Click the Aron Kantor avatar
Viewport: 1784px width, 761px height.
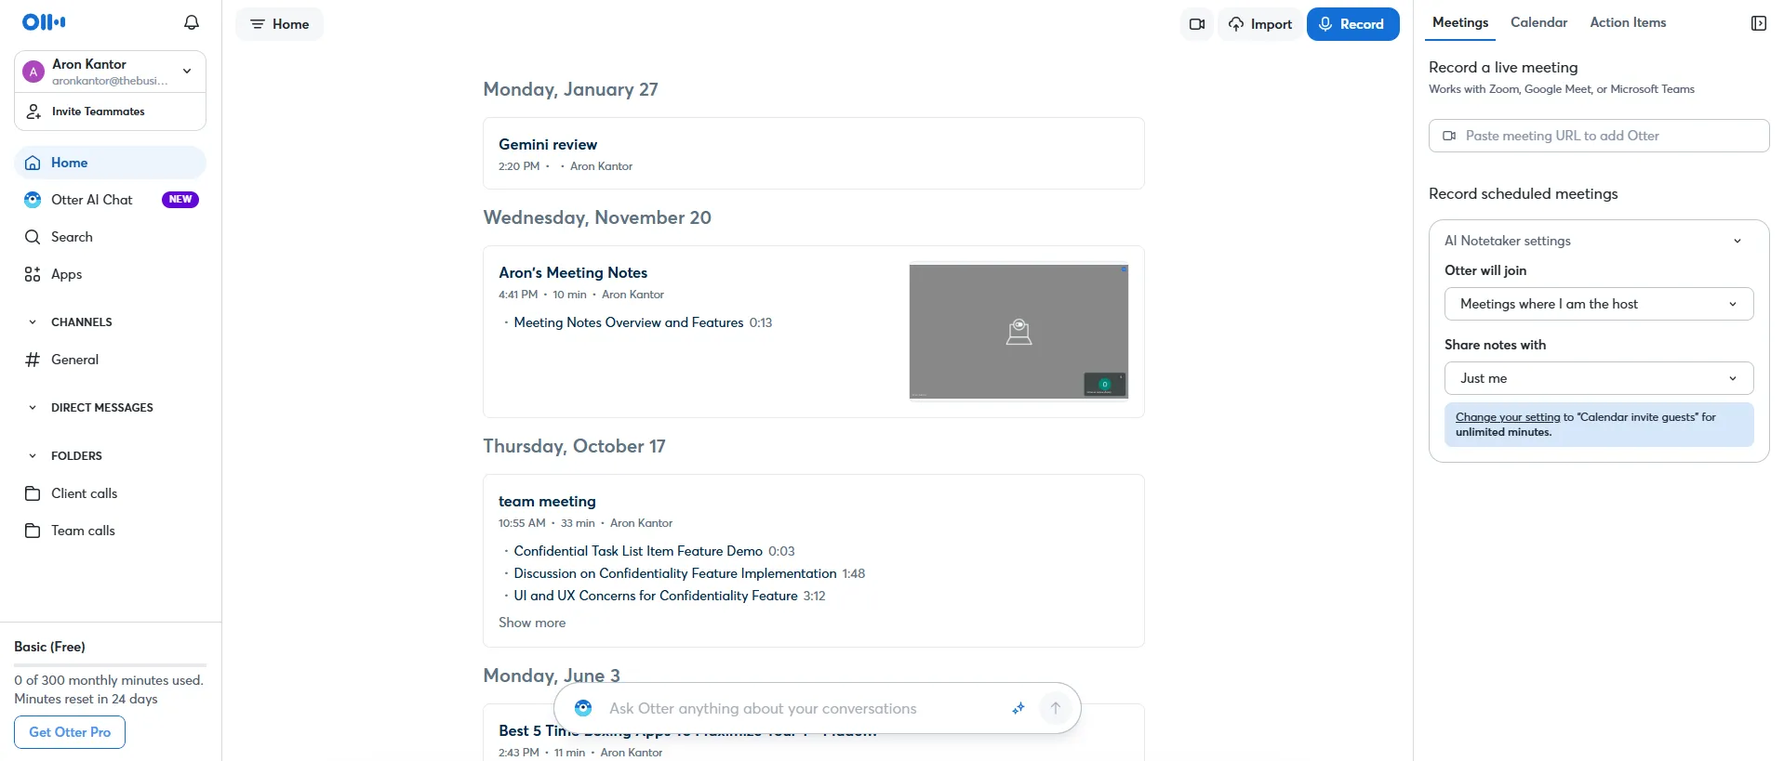click(x=33, y=72)
